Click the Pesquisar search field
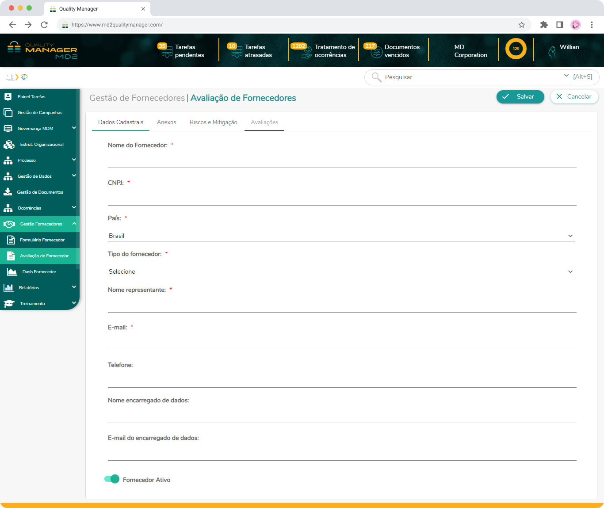 point(473,77)
